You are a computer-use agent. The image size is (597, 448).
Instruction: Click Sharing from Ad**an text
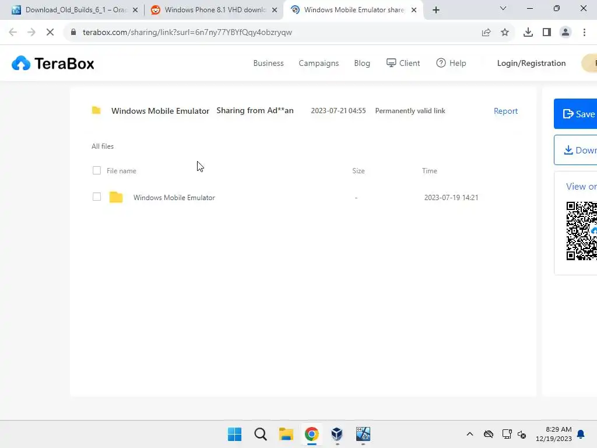pos(255,110)
